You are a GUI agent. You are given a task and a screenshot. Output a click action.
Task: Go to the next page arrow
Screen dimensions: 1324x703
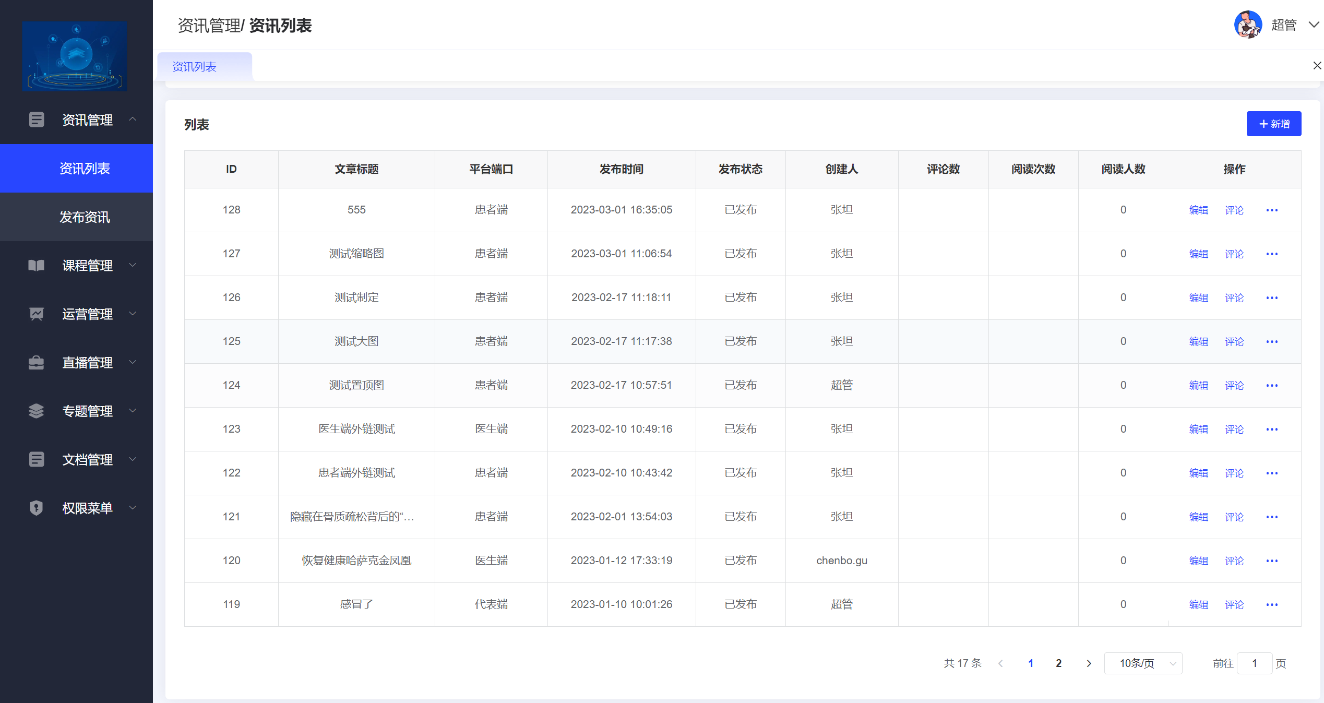(1089, 663)
